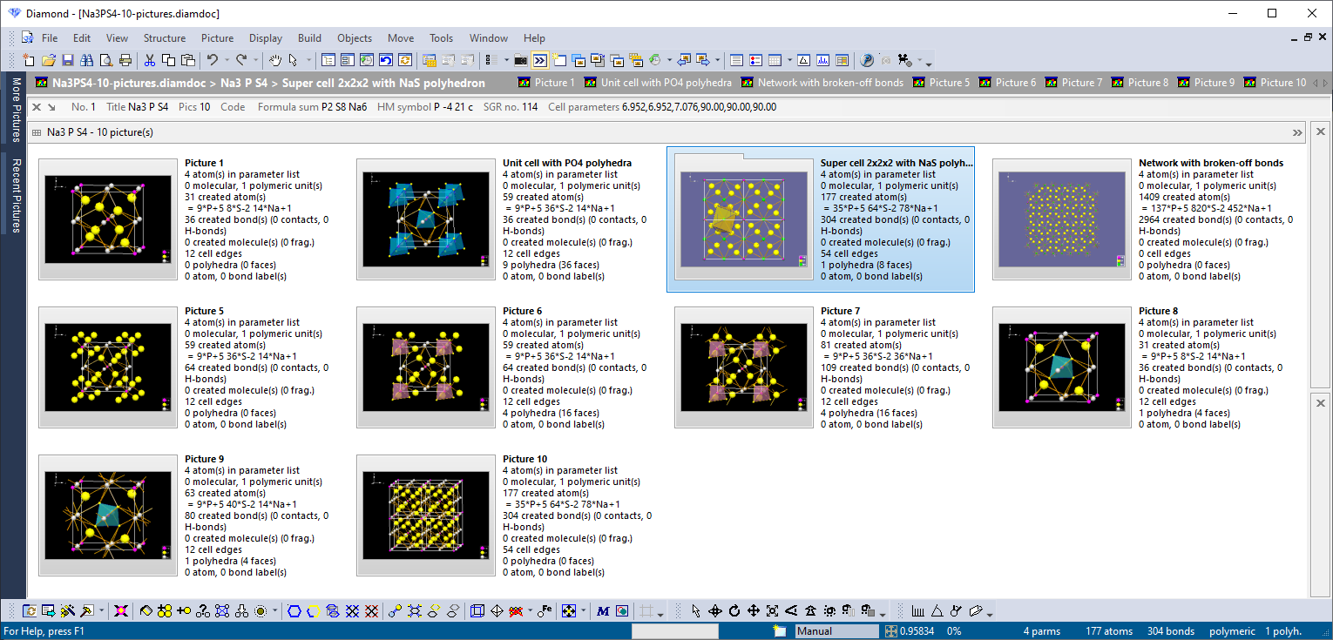Image resolution: width=1333 pixels, height=640 pixels.
Task: Toggle the Navigation tree panel icon
Action: pos(328,60)
